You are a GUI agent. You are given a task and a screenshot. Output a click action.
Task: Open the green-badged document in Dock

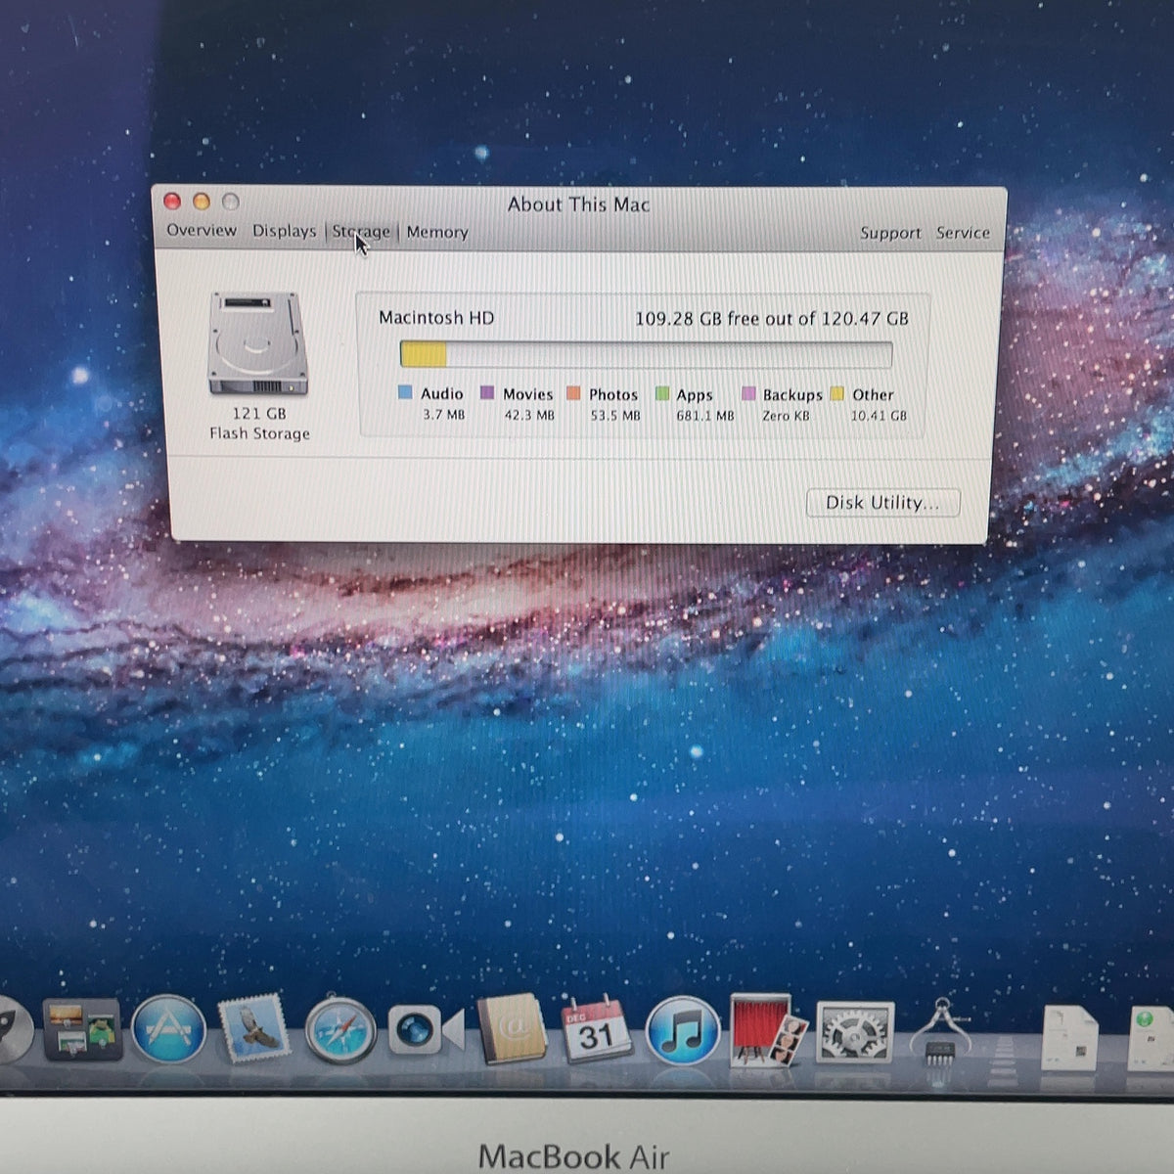tap(1151, 1037)
